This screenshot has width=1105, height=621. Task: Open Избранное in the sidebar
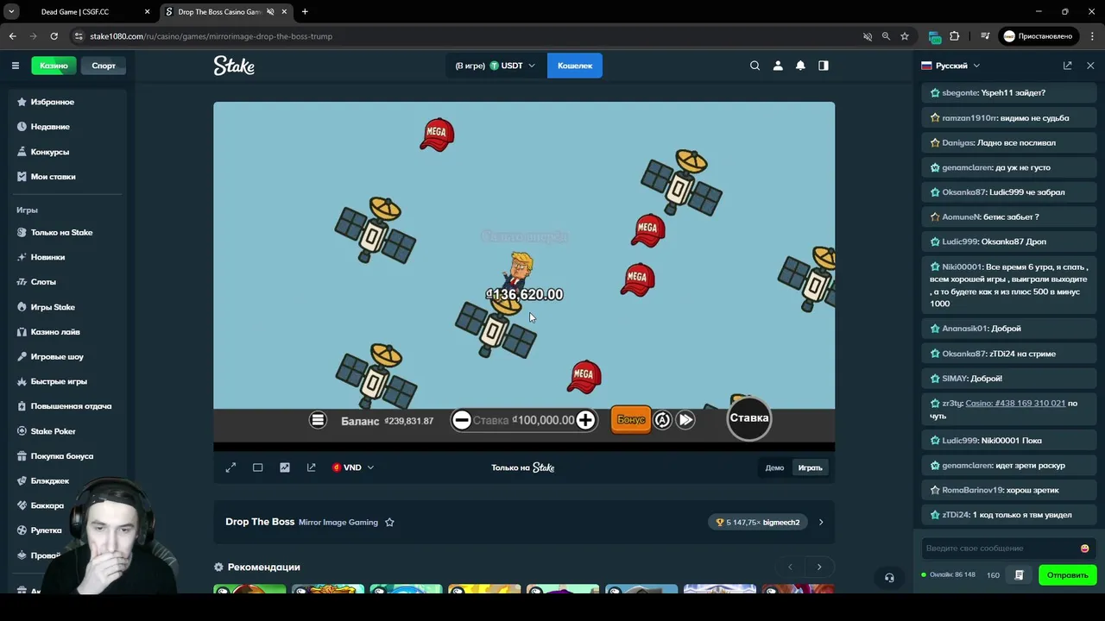click(x=67, y=102)
